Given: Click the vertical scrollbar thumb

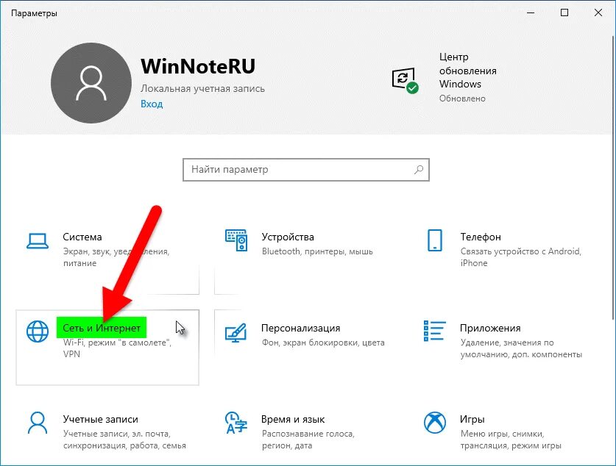Looking at the screenshot, I should pyautogui.click(x=613, y=179).
